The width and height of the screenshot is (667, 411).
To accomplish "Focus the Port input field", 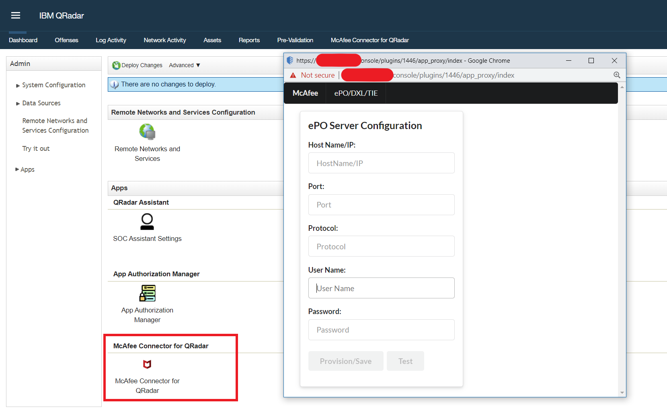I will click(x=381, y=205).
